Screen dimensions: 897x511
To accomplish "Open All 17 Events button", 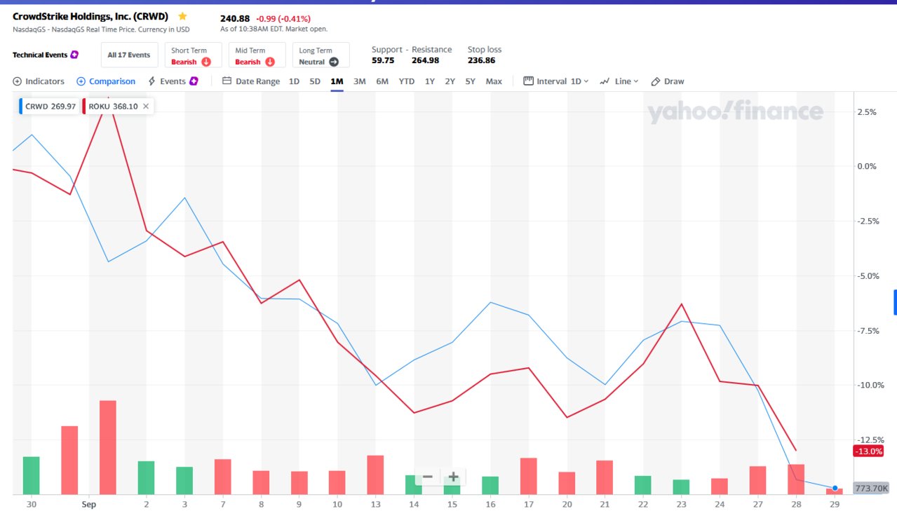I will tap(129, 55).
